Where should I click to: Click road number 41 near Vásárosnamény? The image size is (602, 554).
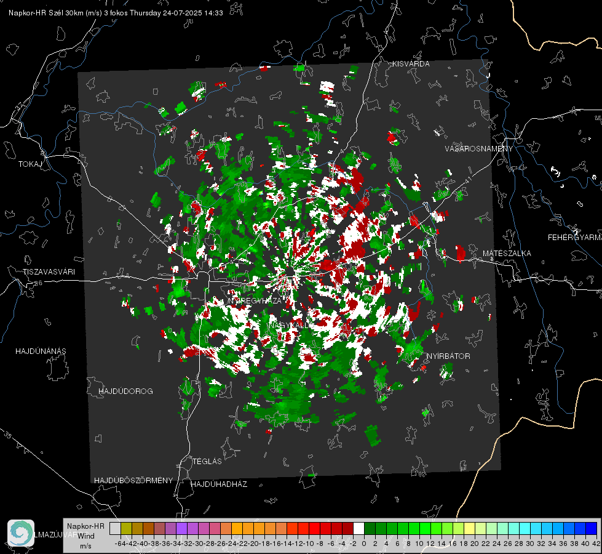(467, 180)
